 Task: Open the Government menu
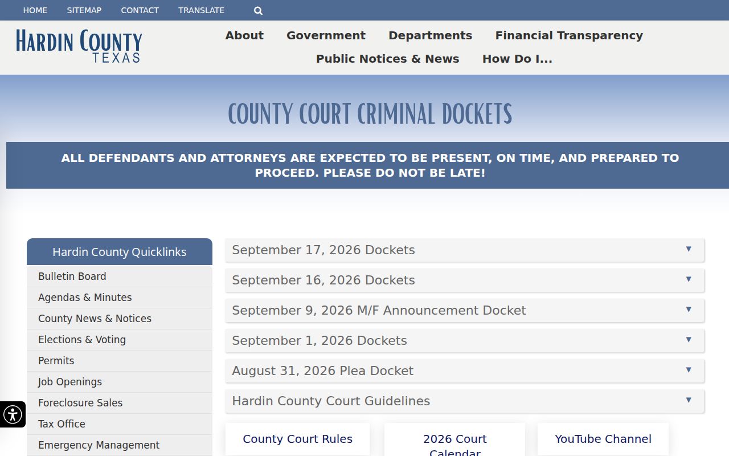326,35
